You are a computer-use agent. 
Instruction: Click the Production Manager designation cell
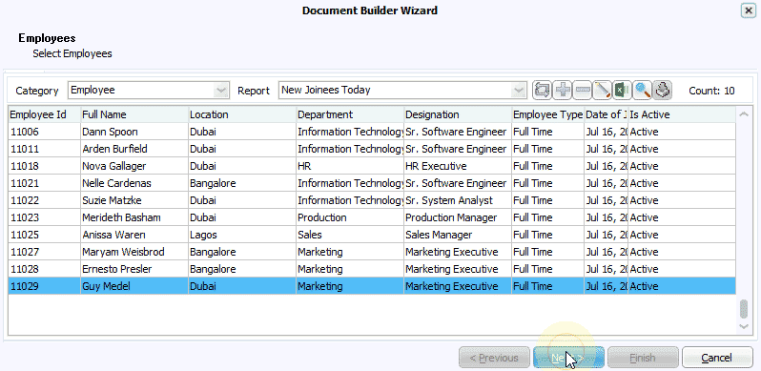tap(458, 217)
